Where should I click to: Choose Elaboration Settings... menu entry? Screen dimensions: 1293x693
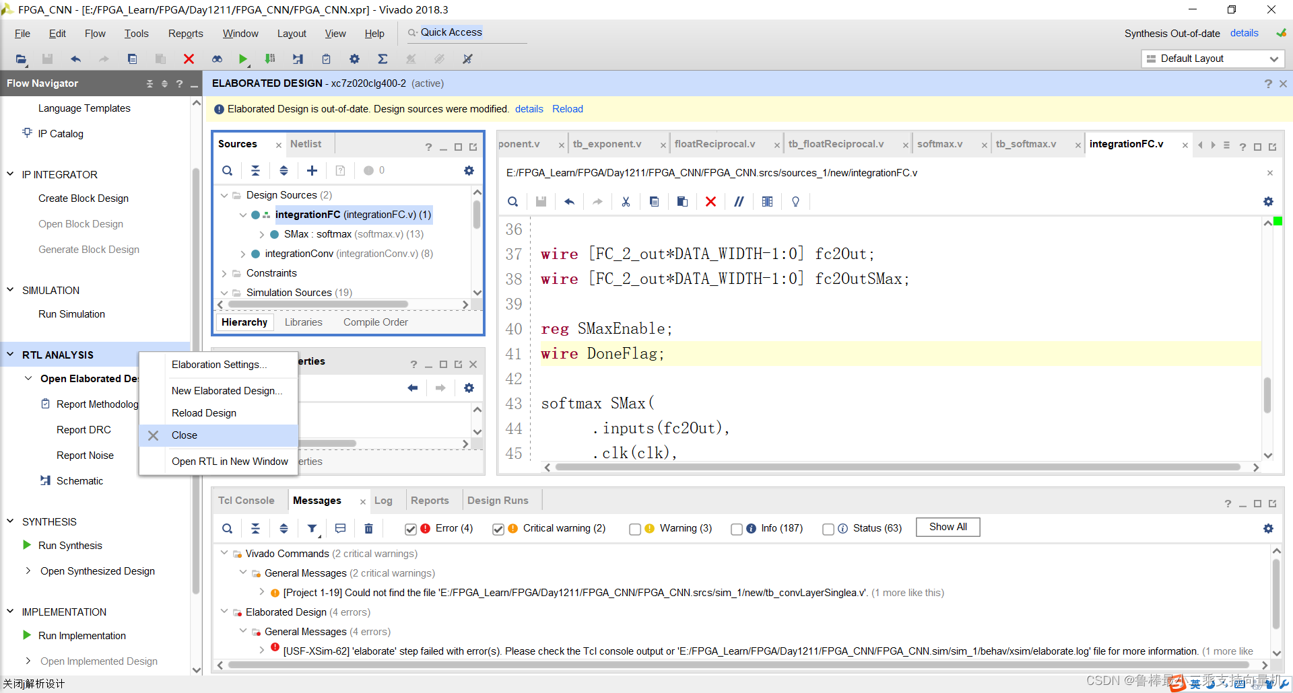click(x=218, y=365)
